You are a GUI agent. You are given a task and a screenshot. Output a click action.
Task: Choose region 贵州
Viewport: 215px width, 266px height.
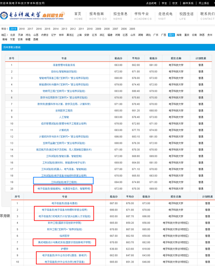coord(210,35)
